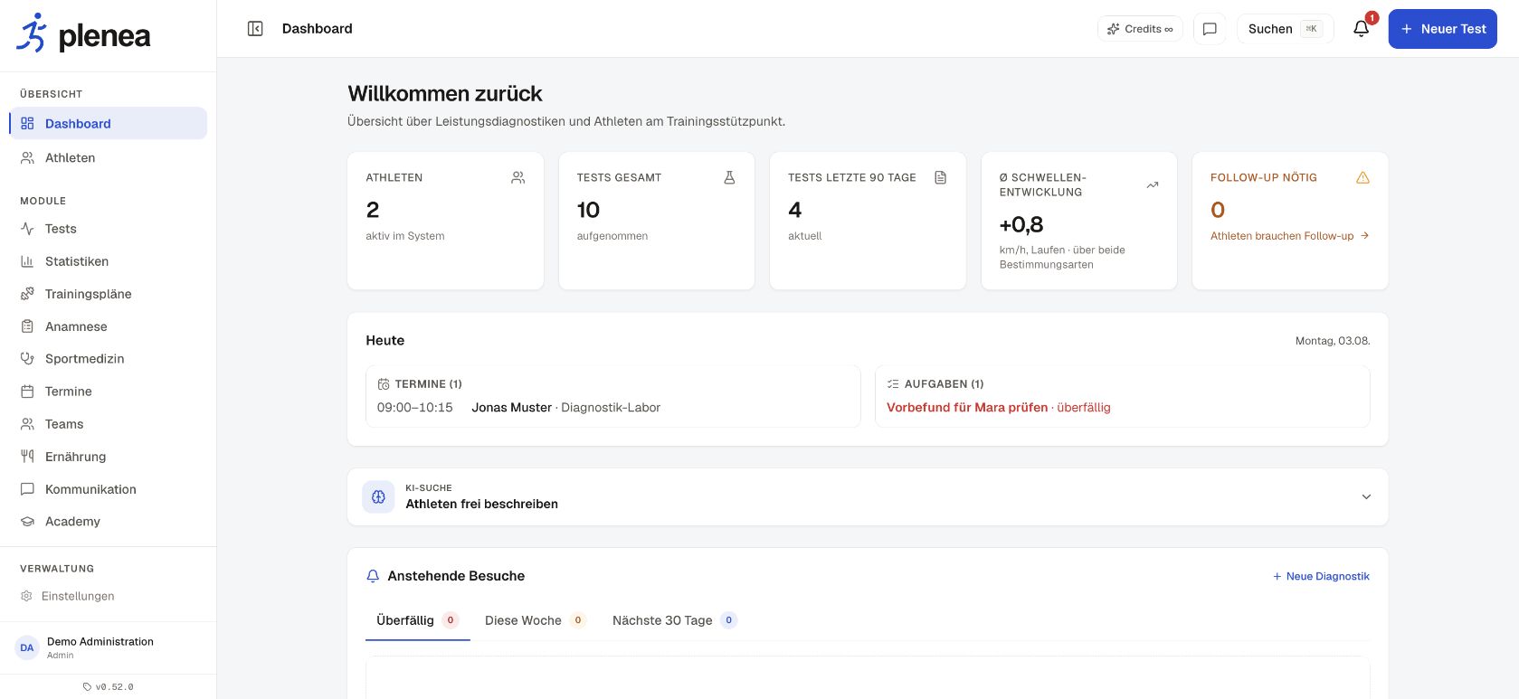Click the Academy graduation cap icon

coord(27,522)
